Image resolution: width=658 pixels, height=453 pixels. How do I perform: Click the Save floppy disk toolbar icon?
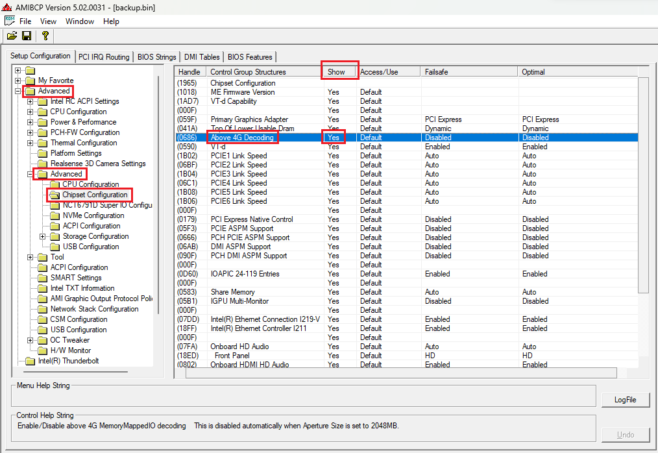pos(27,36)
